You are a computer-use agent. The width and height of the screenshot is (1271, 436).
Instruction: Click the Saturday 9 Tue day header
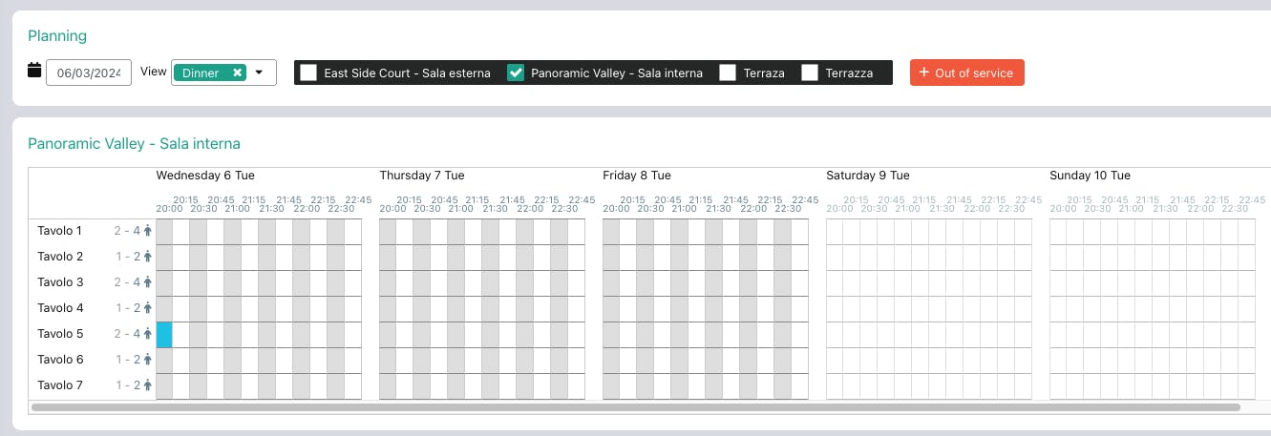coord(867,176)
